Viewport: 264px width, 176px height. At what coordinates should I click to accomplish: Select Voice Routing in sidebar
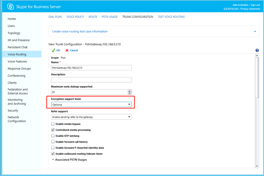point(22,54)
